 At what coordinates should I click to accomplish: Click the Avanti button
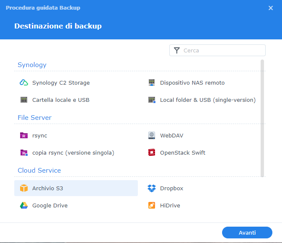[x=247, y=233]
